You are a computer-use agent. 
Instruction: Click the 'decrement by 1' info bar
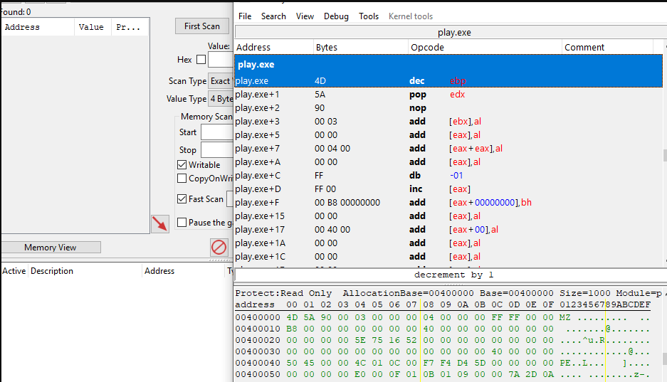(451, 275)
